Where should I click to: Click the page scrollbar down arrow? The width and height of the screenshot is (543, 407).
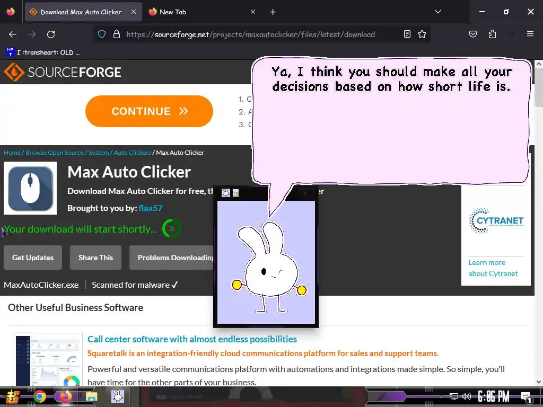coord(539,382)
